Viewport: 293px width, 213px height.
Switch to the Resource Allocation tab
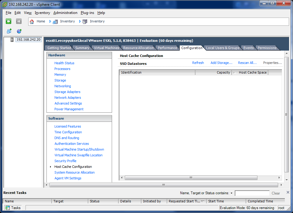[138, 48]
